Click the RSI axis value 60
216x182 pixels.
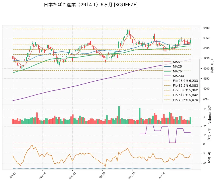click(205, 153)
